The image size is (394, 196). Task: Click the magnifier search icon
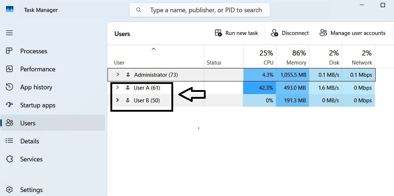coord(139,10)
